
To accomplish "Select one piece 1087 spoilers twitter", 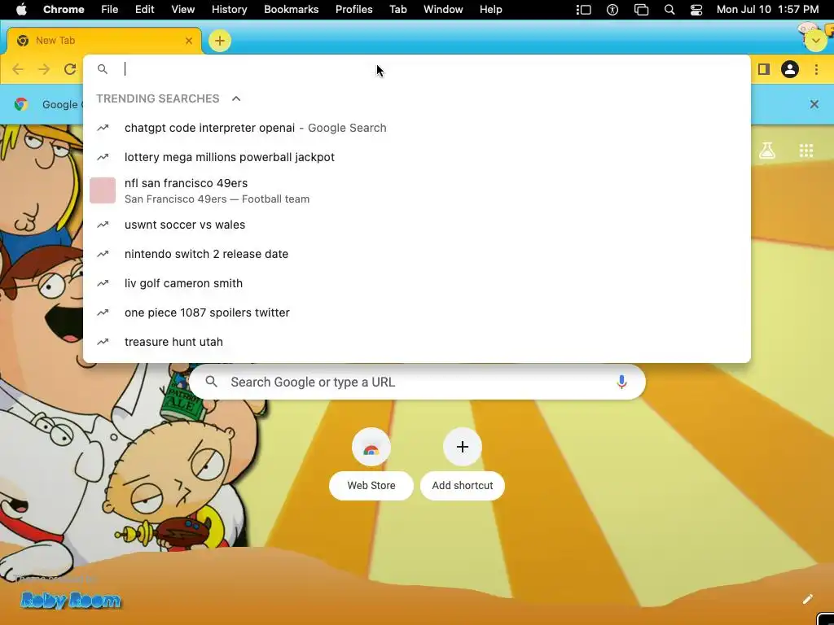I will (x=417, y=312).
